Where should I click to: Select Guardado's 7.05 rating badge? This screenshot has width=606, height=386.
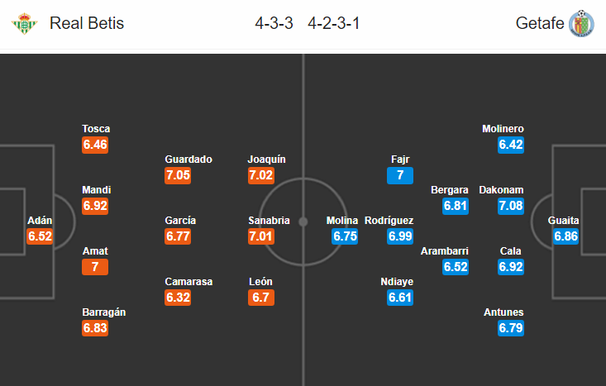178,175
